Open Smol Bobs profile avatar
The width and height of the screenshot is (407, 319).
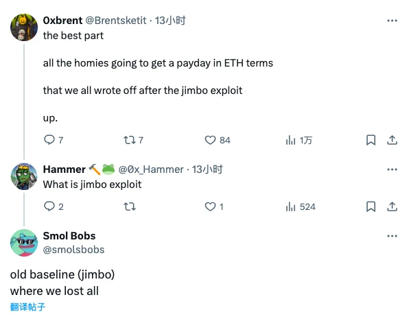tap(24, 243)
